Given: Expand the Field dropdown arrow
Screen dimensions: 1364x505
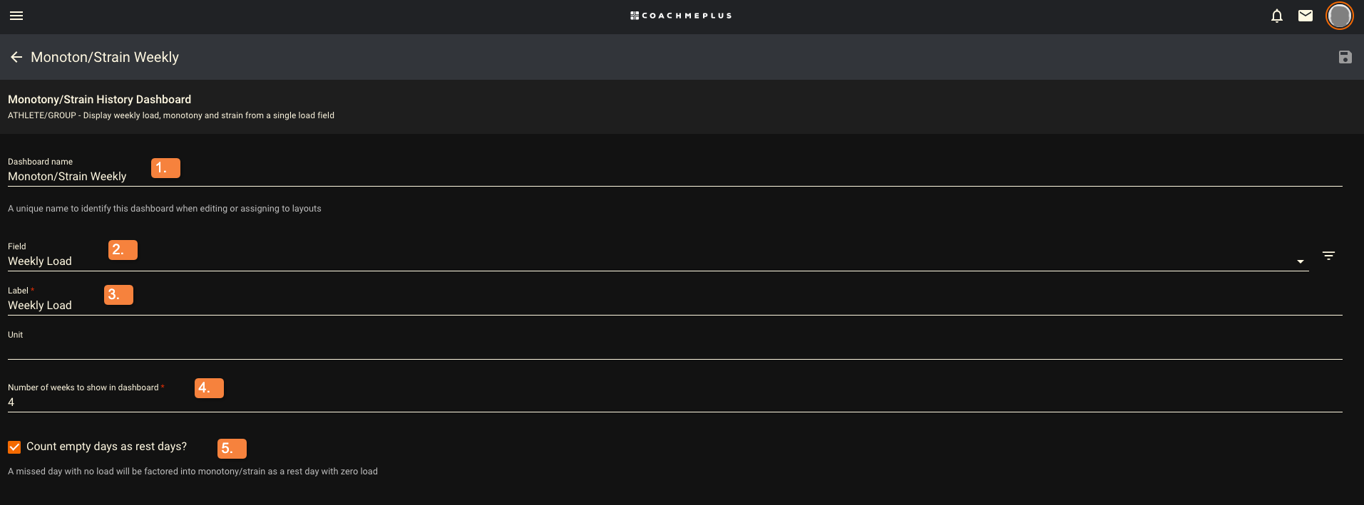Looking at the screenshot, I should tap(1301, 261).
